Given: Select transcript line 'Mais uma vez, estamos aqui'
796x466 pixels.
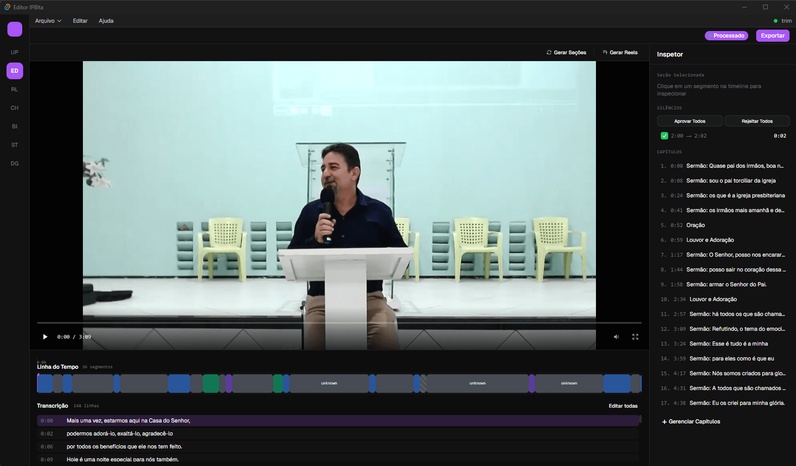Looking at the screenshot, I should (x=338, y=421).
